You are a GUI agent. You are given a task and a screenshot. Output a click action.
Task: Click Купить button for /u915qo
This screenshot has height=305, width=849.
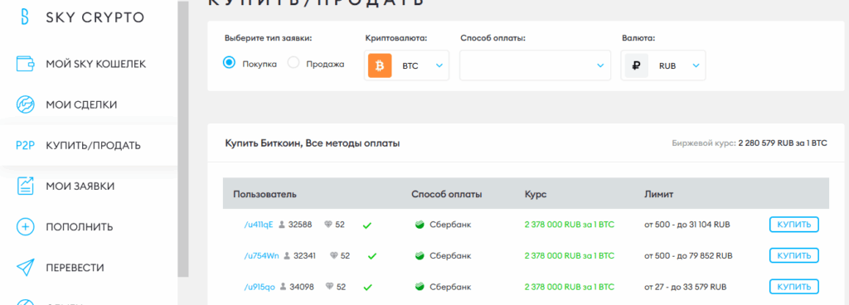793,287
